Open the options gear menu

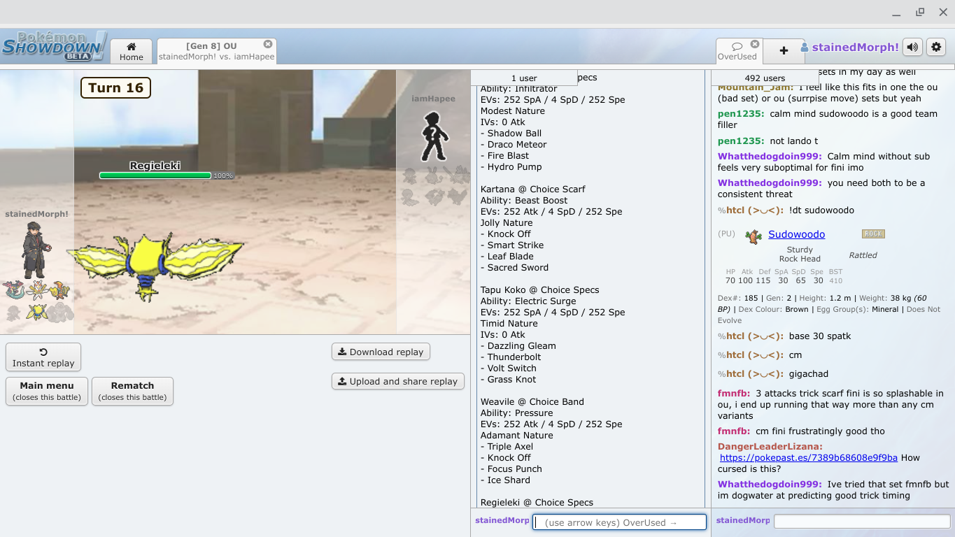click(x=936, y=48)
